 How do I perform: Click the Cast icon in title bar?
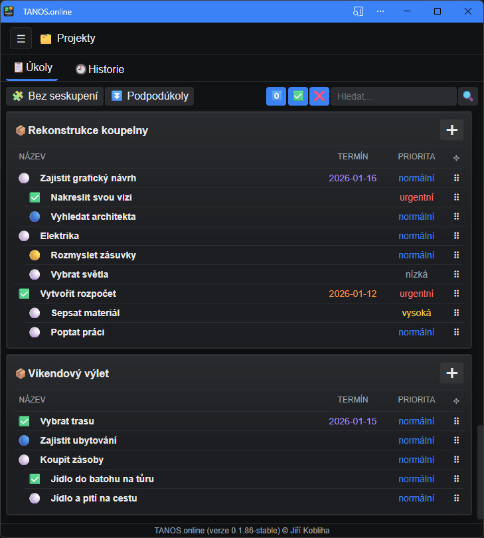(x=359, y=11)
